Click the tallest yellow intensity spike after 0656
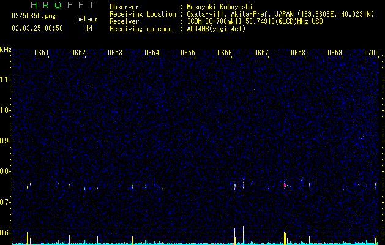Screen dimensions: 385x245 click(x=244, y=235)
